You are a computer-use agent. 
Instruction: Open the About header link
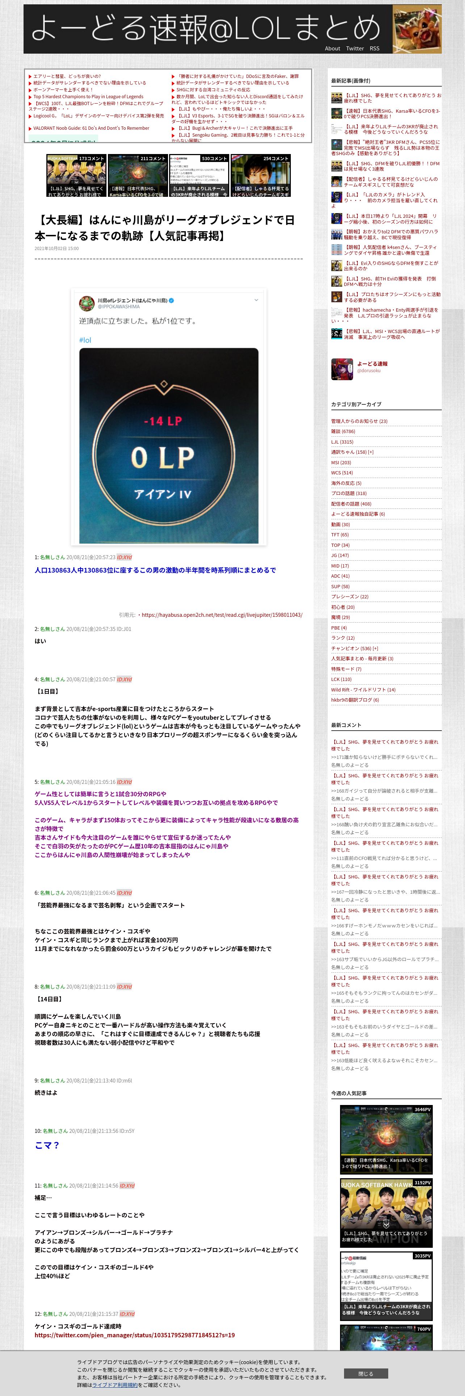[x=332, y=48]
